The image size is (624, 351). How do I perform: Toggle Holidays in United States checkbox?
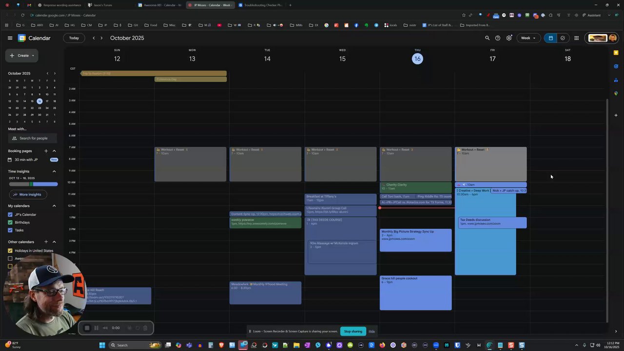[10, 251]
